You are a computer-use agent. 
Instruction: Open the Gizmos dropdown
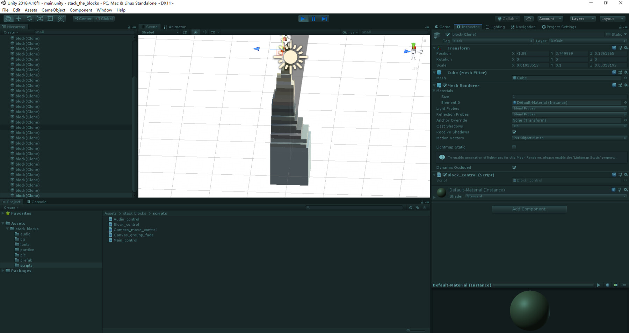click(x=349, y=32)
